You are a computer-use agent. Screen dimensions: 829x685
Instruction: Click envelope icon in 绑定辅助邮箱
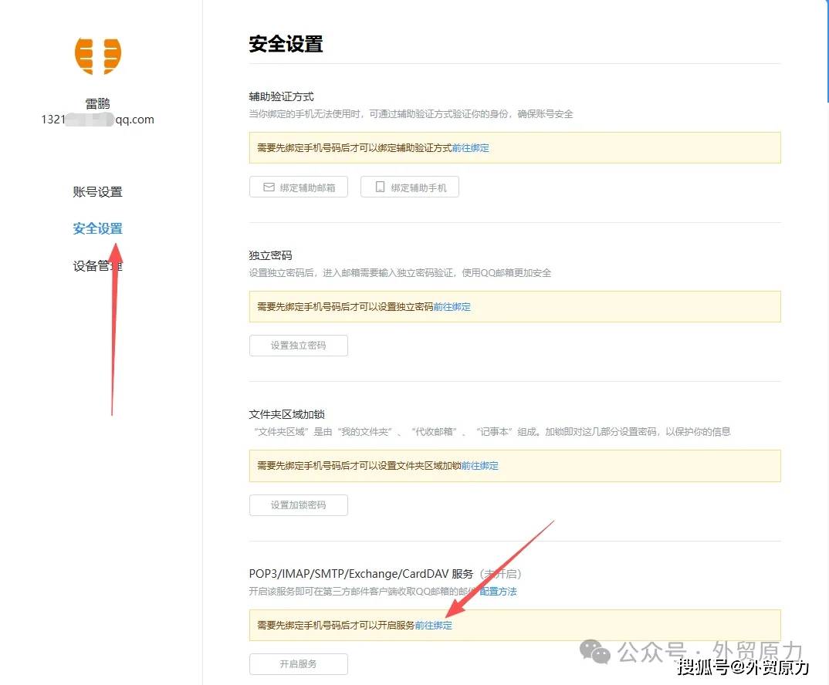click(269, 187)
